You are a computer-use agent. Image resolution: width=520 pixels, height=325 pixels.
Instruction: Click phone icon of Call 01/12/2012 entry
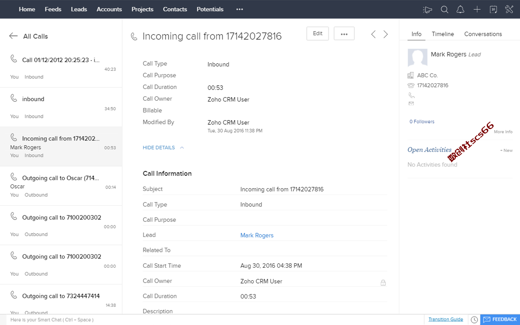tap(14, 58)
